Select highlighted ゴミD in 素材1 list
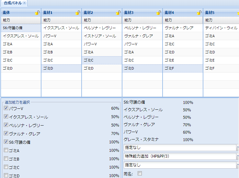This screenshot has height=178, width=239. pyautogui.click(x=61, y=68)
